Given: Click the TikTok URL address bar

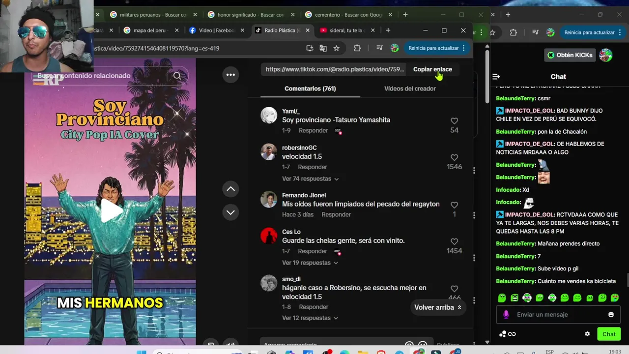Looking at the screenshot, I should point(197,48).
